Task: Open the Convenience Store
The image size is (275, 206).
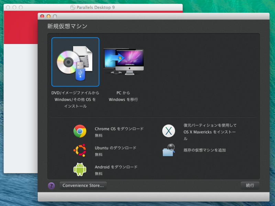Action: point(83,185)
